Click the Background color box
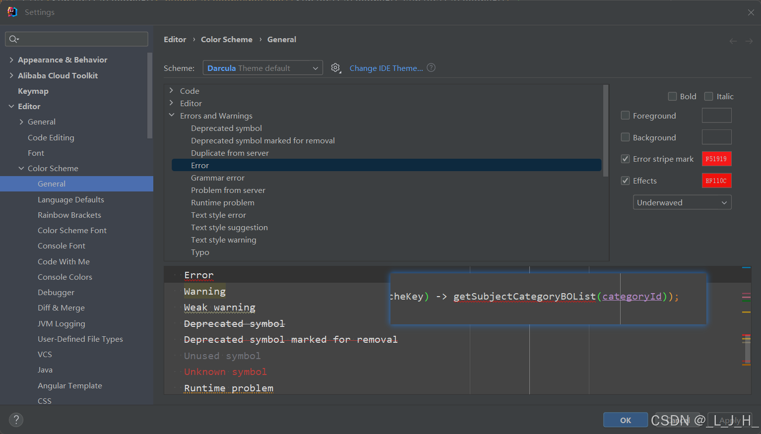Viewport: 761px width, 434px height. pos(716,137)
